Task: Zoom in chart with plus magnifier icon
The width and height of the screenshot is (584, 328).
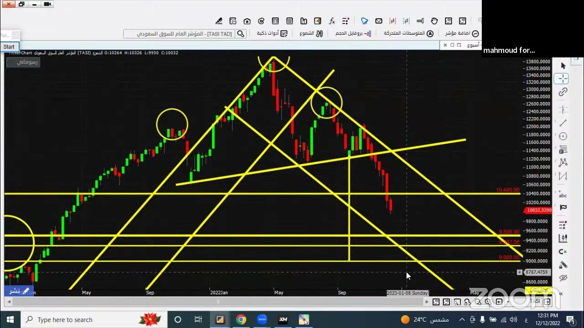Action: (488, 302)
